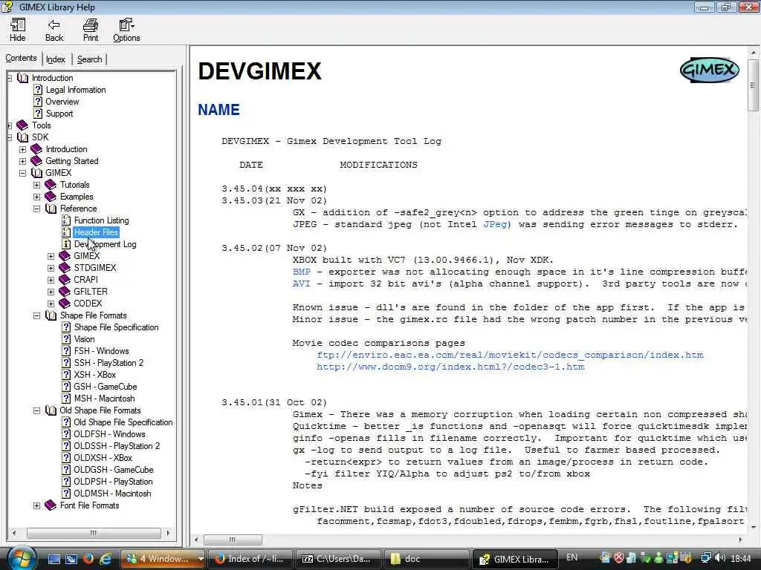Expand the Tutorials node
The width and height of the screenshot is (761, 570).
coord(36,185)
